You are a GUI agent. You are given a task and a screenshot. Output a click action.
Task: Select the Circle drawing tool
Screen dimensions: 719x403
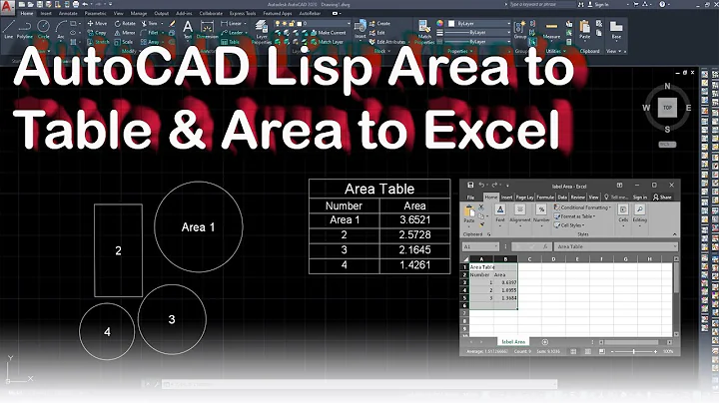44,29
